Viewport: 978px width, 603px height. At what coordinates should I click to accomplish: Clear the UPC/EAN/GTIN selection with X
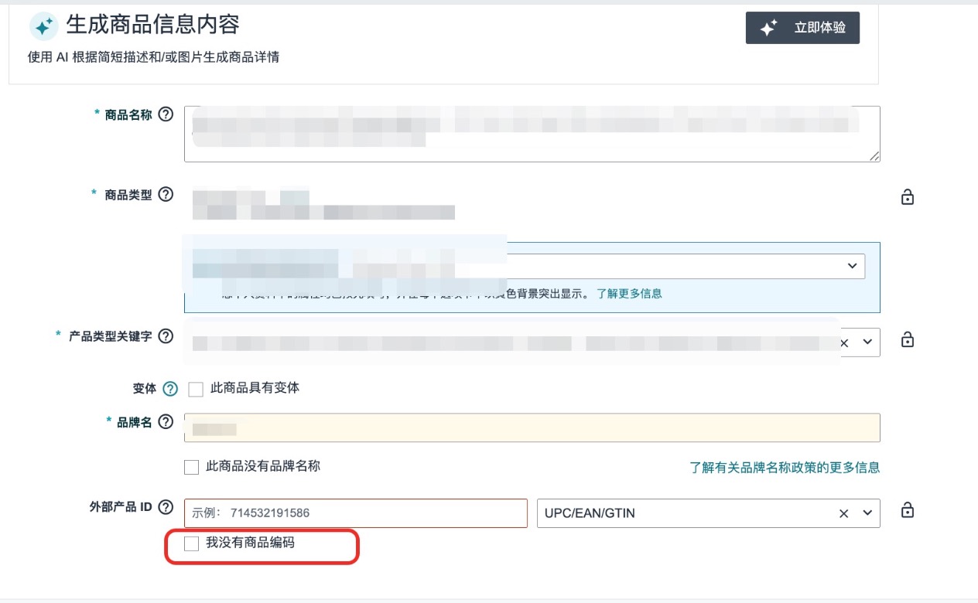pyautogui.click(x=844, y=513)
